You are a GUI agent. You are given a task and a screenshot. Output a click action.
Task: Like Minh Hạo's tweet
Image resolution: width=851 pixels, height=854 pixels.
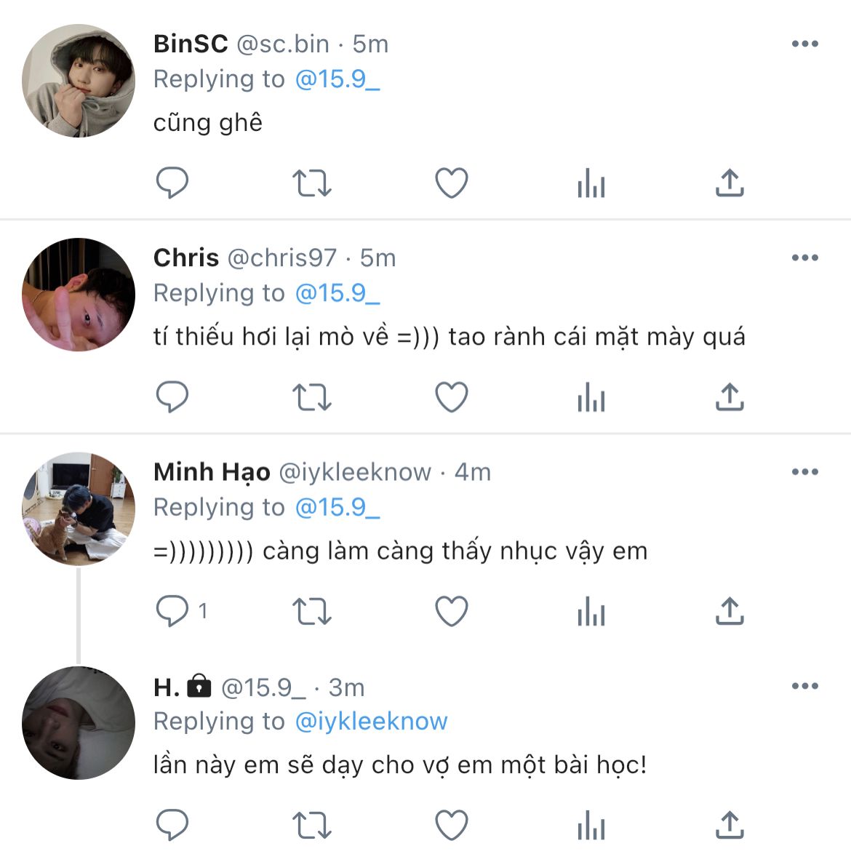pyautogui.click(x=451, y=611)
